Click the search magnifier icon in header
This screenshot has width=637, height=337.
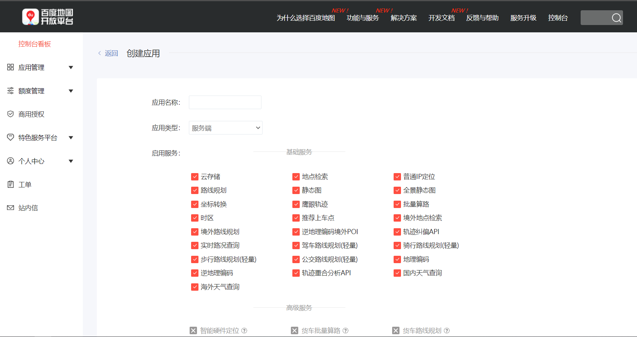(x=616, y=18)
